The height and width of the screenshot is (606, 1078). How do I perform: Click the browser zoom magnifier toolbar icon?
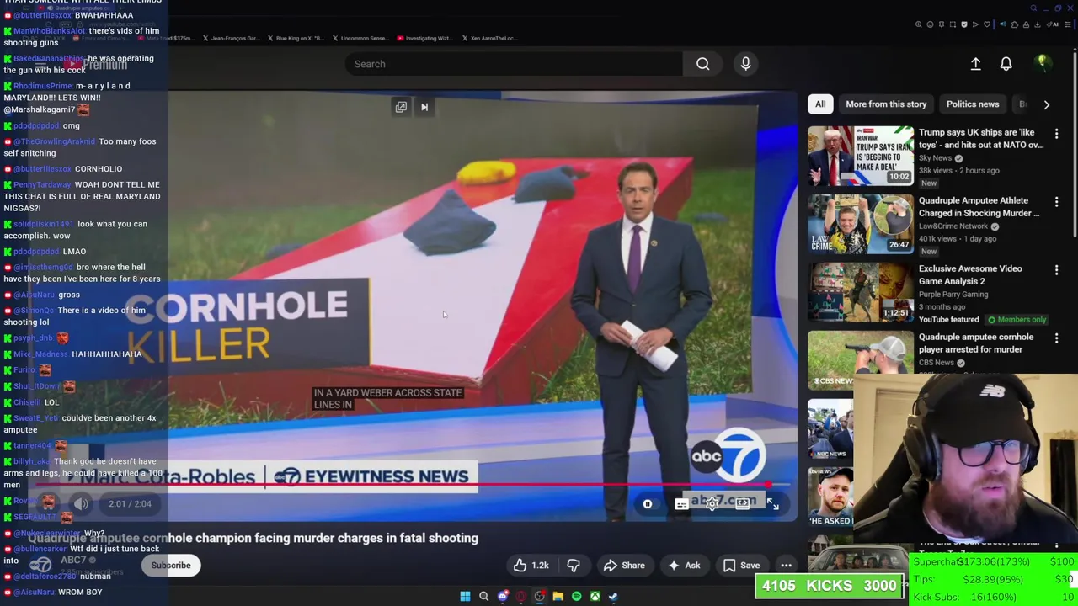coord(919,24)
